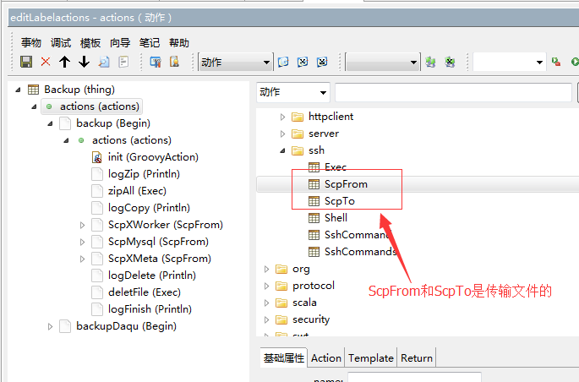Image resolution: width=579 pixels, height=382 pixels.
Task: Click the init GroovyAction script icon
Action: [96, 157]
